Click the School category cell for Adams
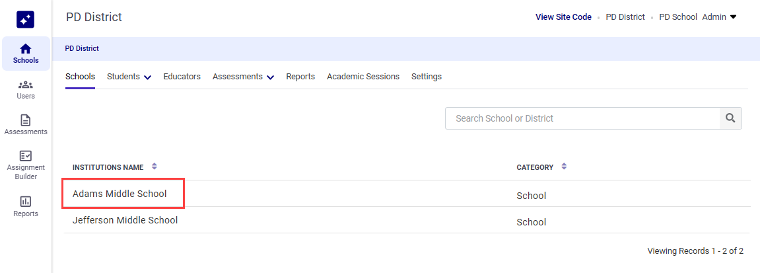The image size is (760, 273). point(532,196)
